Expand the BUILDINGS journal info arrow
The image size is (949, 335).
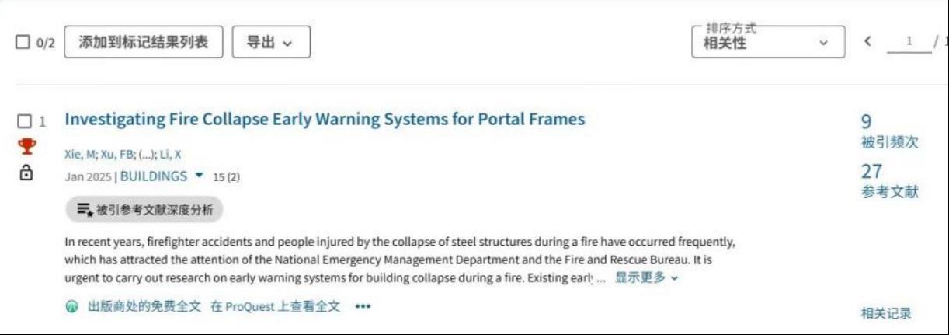pos(200,176)
